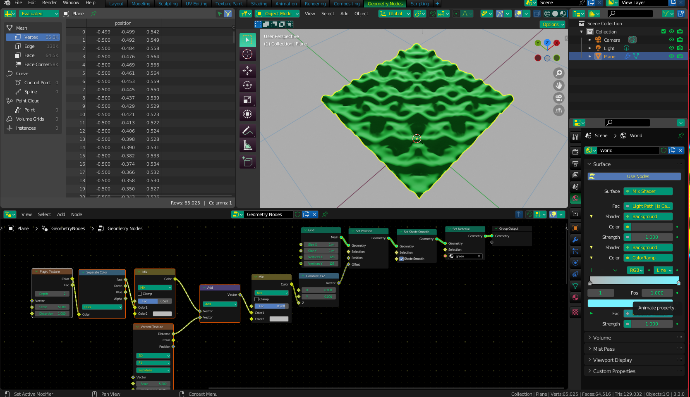Open the Help menu

[x=91, y=3]
